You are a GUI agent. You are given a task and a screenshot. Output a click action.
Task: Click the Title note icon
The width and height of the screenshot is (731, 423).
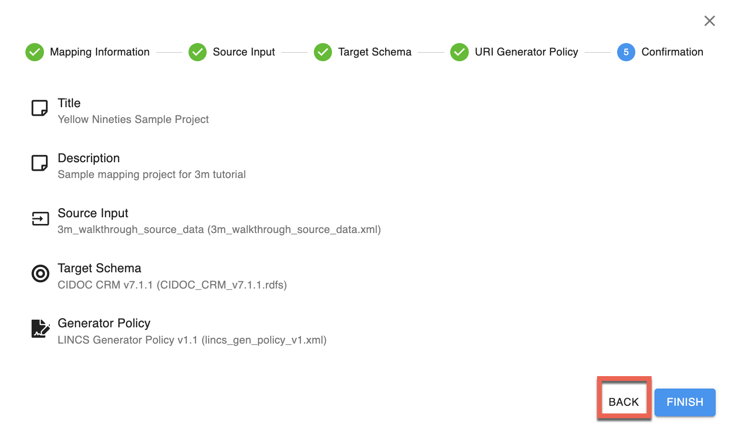40,108
